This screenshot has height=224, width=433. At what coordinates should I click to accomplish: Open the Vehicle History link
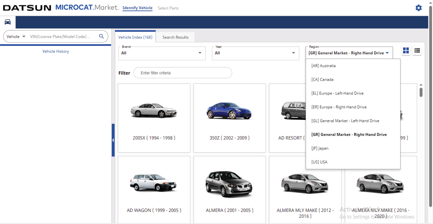56,51
